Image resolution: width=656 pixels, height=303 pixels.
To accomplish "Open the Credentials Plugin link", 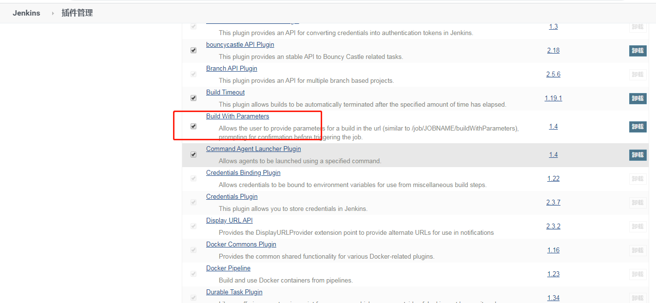I will [x=232, y=196].
